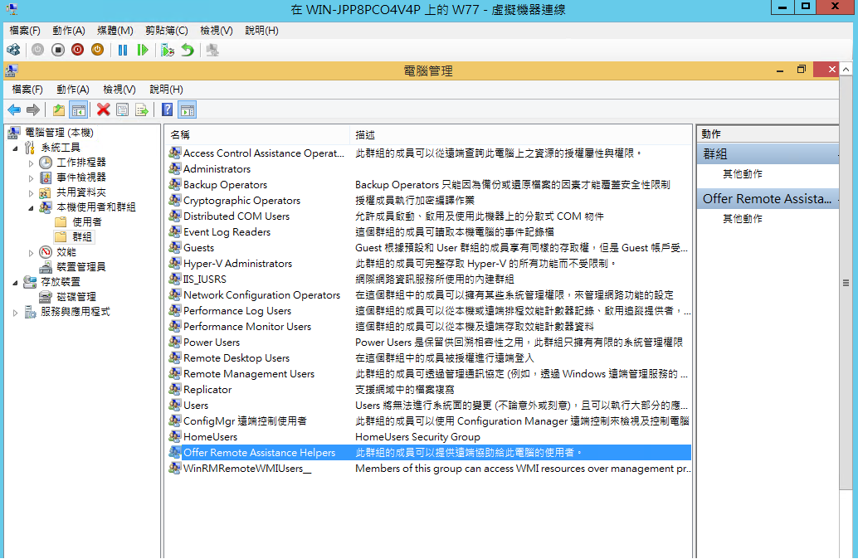Revert the VM with the green arrow icon
Image resolution: width=858 pixels, height=559 pixels.
(188, 51)
